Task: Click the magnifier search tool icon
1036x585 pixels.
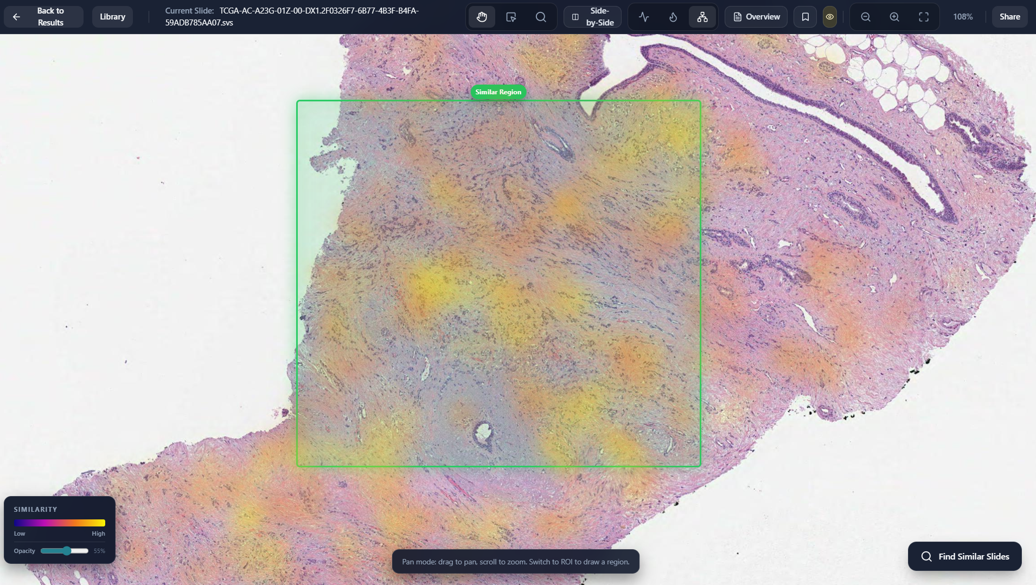Action: (x=541, y=17)
